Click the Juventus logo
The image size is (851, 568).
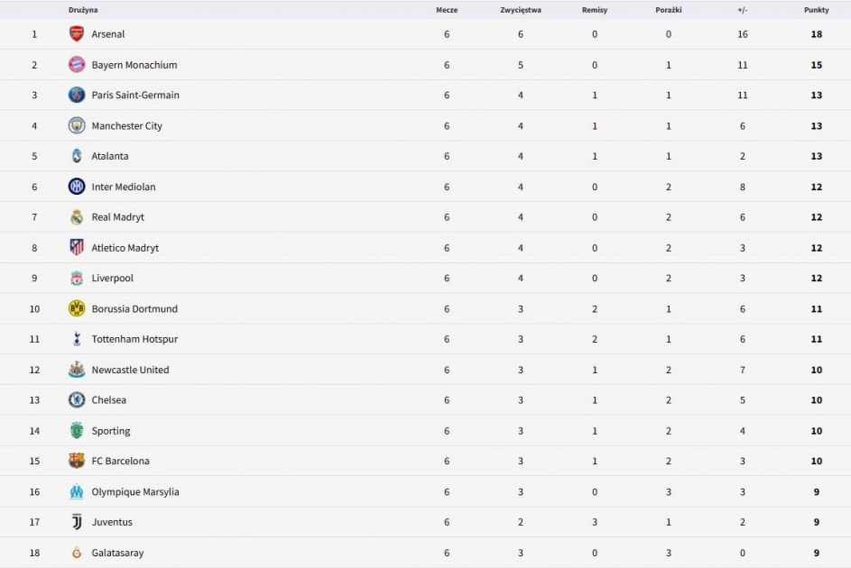[77, 522]
